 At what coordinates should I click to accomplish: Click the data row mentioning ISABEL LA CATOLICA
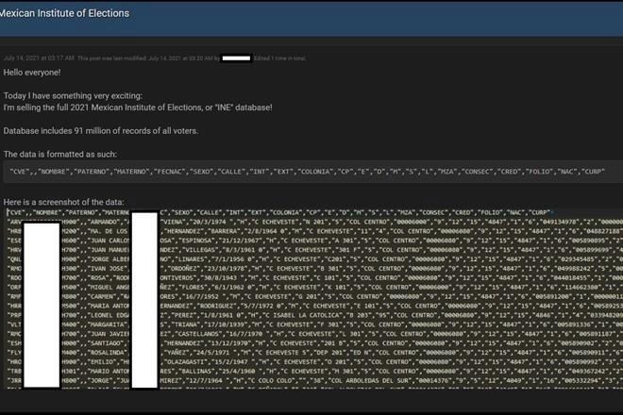click(x=314, y=315)
